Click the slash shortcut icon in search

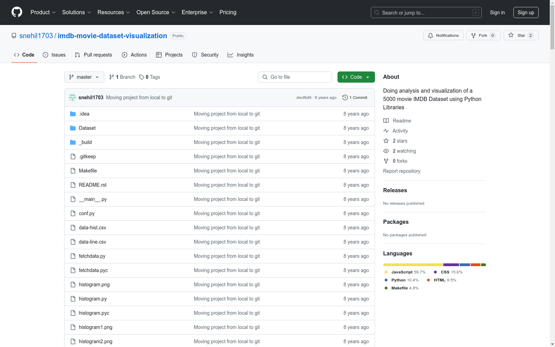[x=476, y=12]
